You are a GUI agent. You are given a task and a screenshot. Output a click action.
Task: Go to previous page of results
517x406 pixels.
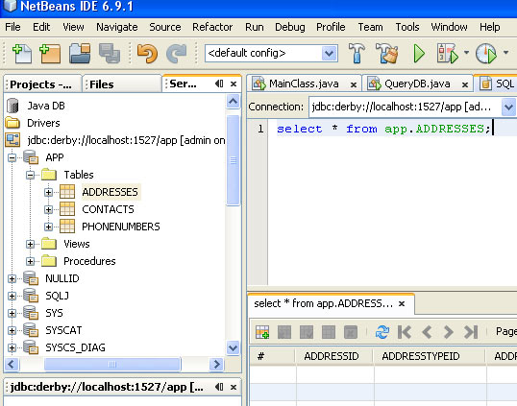(427, 332)
